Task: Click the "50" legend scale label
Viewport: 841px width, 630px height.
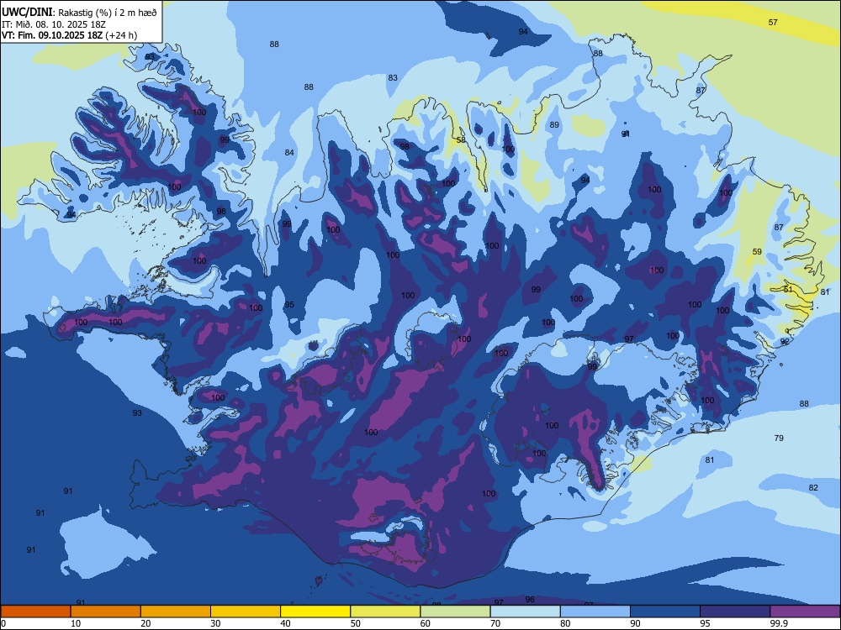Action: tap(356, 623)
